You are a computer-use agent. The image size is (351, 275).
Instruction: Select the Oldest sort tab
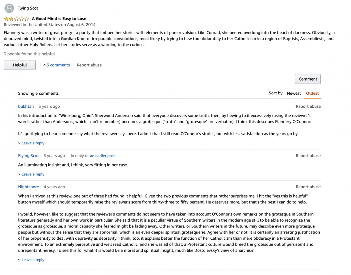point(312,93)
